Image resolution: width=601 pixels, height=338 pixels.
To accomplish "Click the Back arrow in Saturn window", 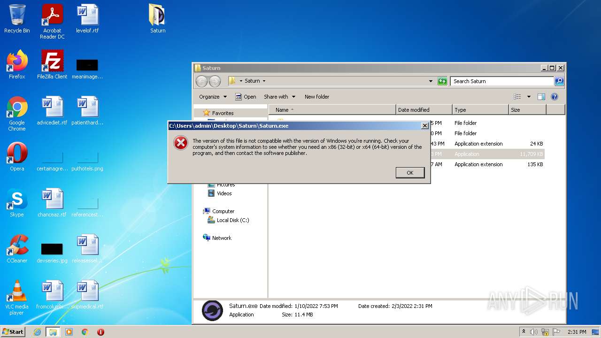I will tap(201, 81).
